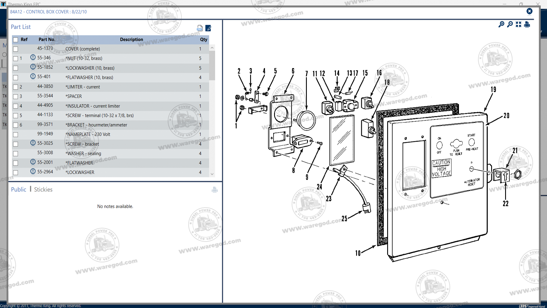Switch to the Public notes tab
Viewport: 547px width, 308px height.
click(19, 190)
